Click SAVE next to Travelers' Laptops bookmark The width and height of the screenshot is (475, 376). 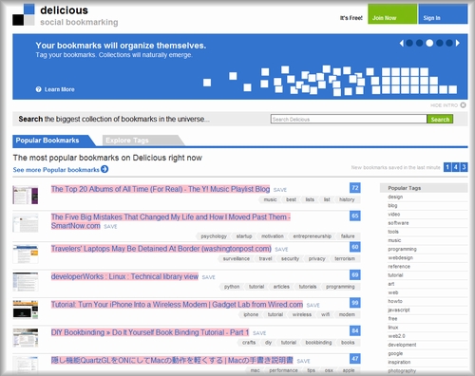pyautogui.click(x=281, y=250)
